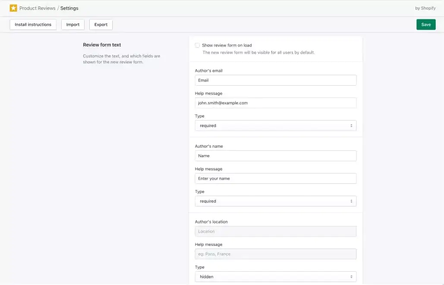Screen dimensions: 444x285
Task: Click the Import button
Action: (x=73, y=25)
